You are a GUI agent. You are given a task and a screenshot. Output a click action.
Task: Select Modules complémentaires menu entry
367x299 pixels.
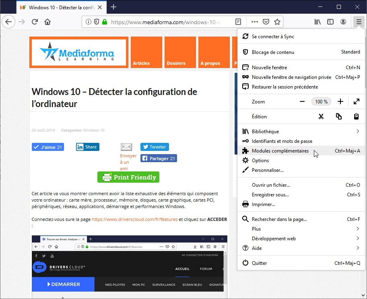280,151
